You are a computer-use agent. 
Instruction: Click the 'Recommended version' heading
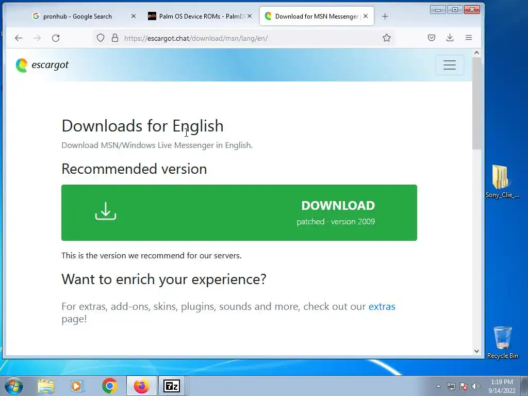134,169
